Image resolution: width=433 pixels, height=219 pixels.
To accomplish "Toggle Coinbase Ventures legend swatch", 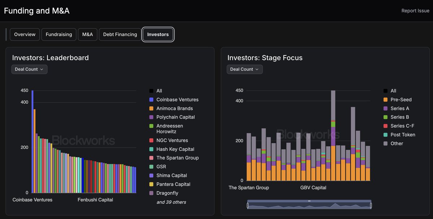I will (152, 100).
